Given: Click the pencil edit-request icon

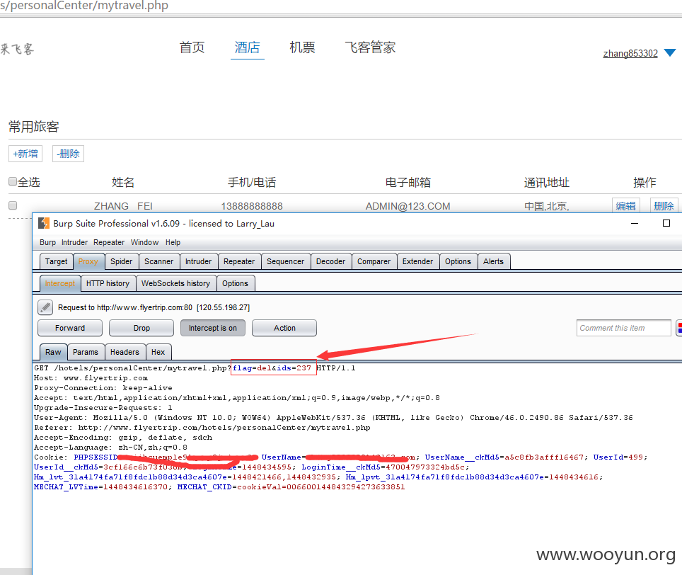Looking at the screenshot, I should pos(45,307).
